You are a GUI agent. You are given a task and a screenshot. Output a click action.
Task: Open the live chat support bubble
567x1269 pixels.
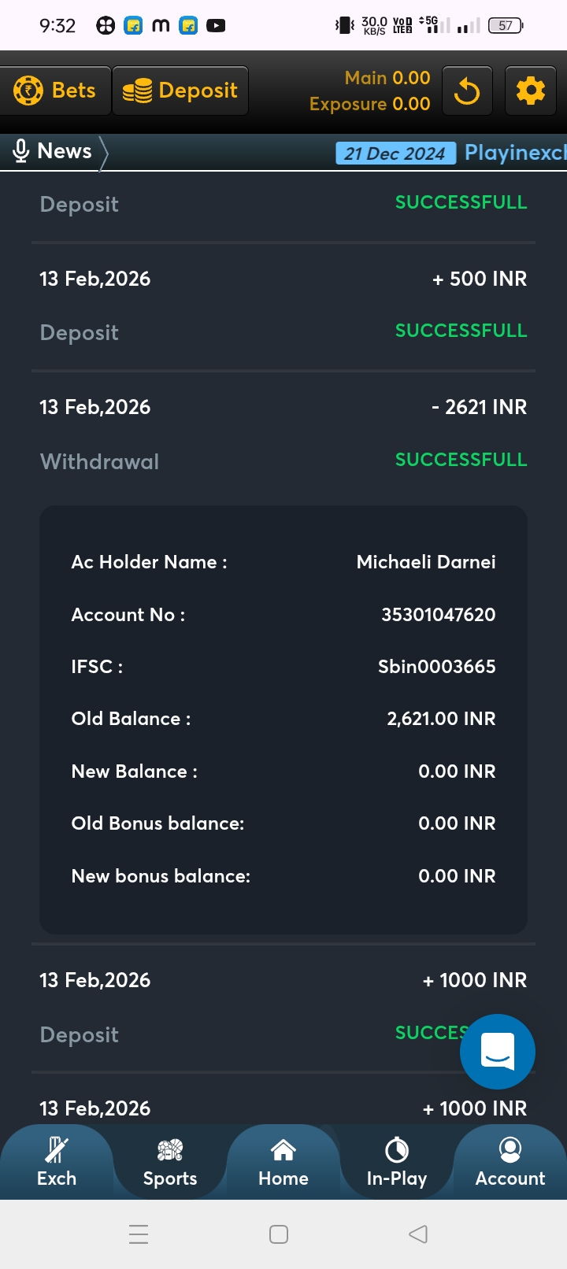[497, 1052]
